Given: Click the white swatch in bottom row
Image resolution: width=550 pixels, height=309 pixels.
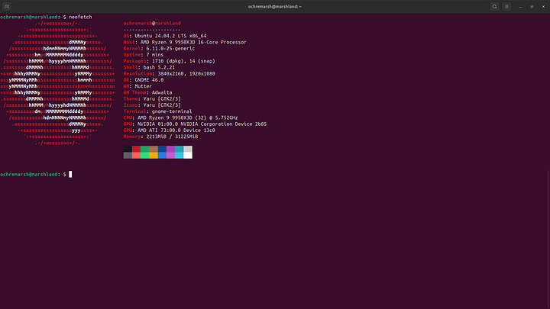Looking at the screenshot, I should (188, 155).
